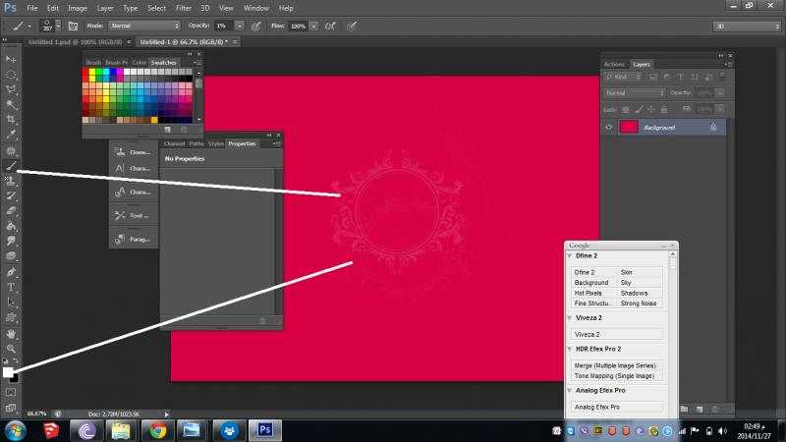Select the Eyedropper tool
786x442 pixels.
11,135
